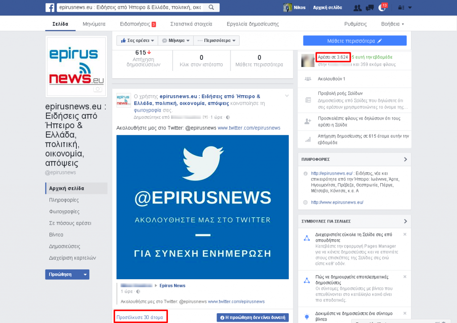Open the Σας αρέσει dropdown button

pyautogui.click(x=137, y=41)
